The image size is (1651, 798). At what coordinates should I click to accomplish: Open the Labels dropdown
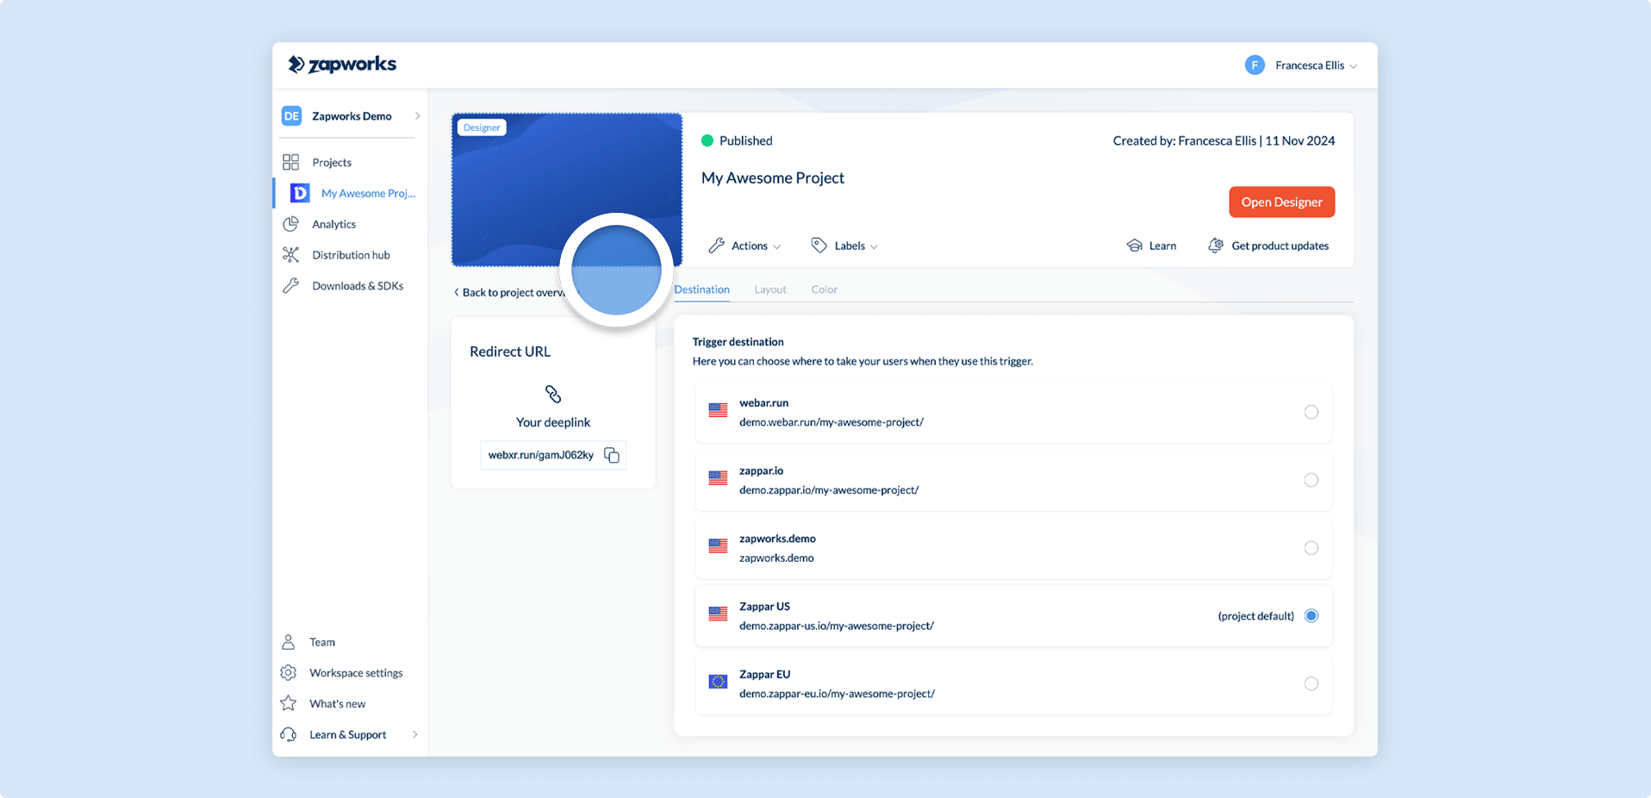click(x=844, y=246)
